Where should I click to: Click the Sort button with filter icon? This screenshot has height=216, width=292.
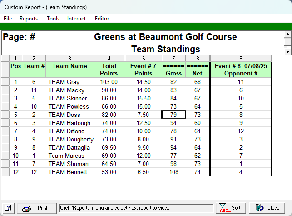(230, 208)
